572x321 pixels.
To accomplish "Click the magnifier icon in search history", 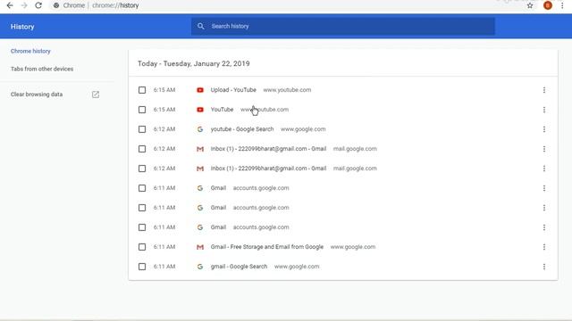I will tap(200, 26).
